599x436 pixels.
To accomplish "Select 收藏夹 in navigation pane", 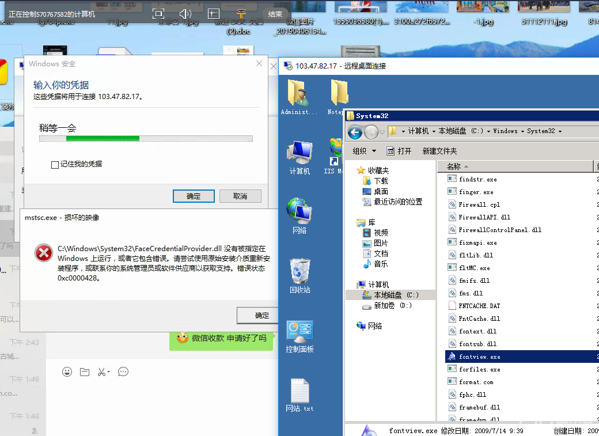I will point(373,170).
